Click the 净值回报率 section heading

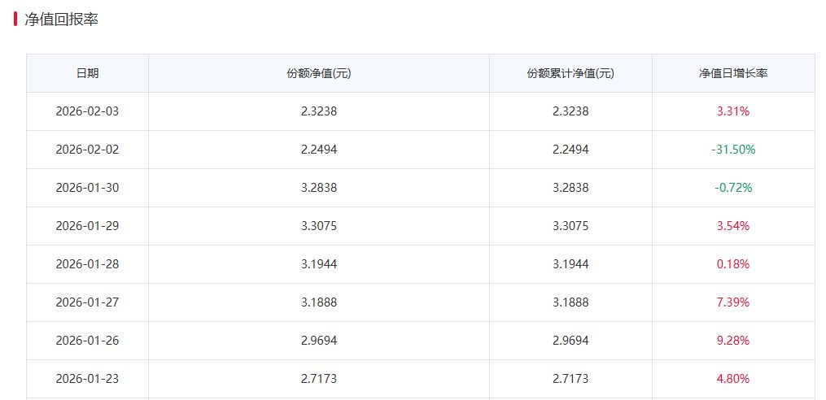pos(61,20)
